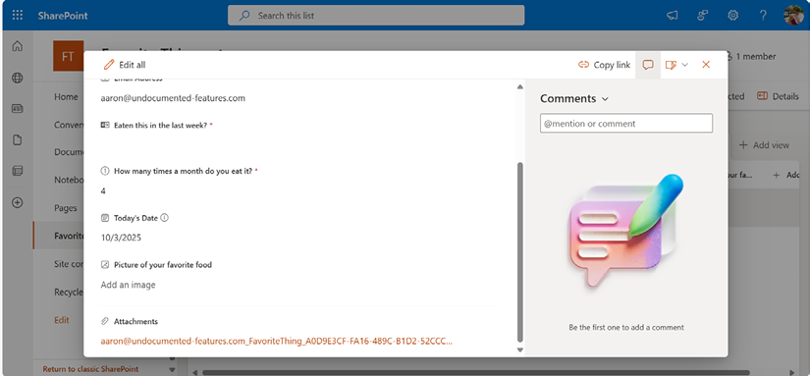
Task: Open the connections icon in header
Action: [702, 16]
